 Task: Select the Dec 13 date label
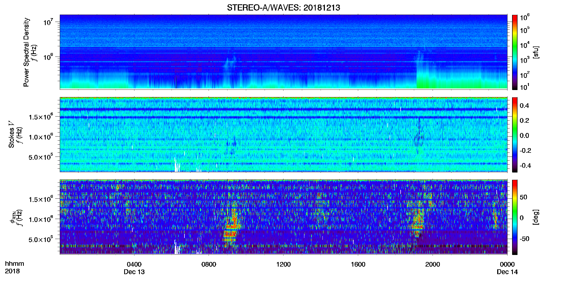tap(134, 272)
